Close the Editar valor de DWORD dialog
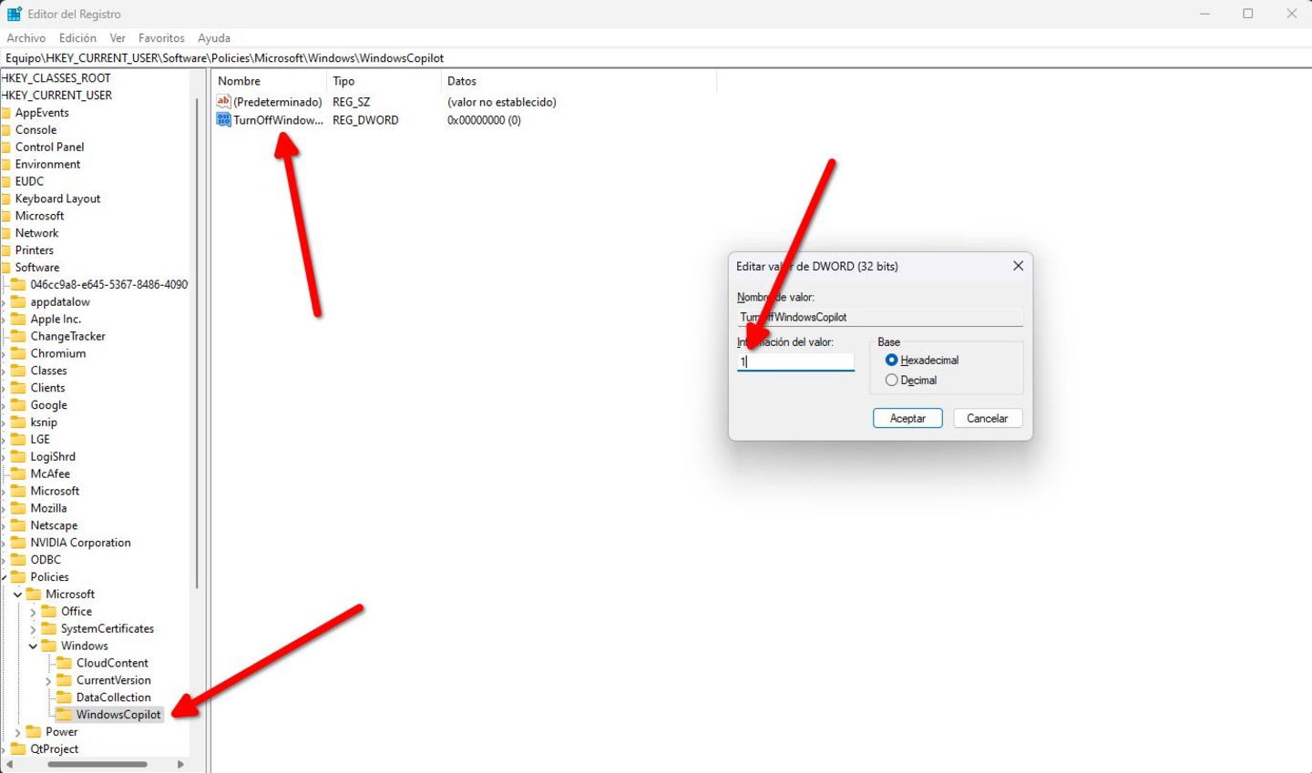 tap(1018, 266)
